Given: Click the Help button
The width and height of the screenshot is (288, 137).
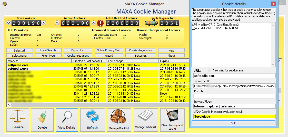Looking at the screenshot, I should coord(171,51).
